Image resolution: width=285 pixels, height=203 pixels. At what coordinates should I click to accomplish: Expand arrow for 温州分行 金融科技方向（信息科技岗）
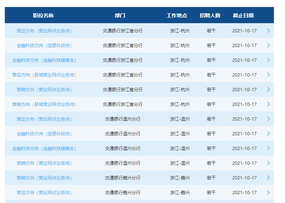point(268,133)
